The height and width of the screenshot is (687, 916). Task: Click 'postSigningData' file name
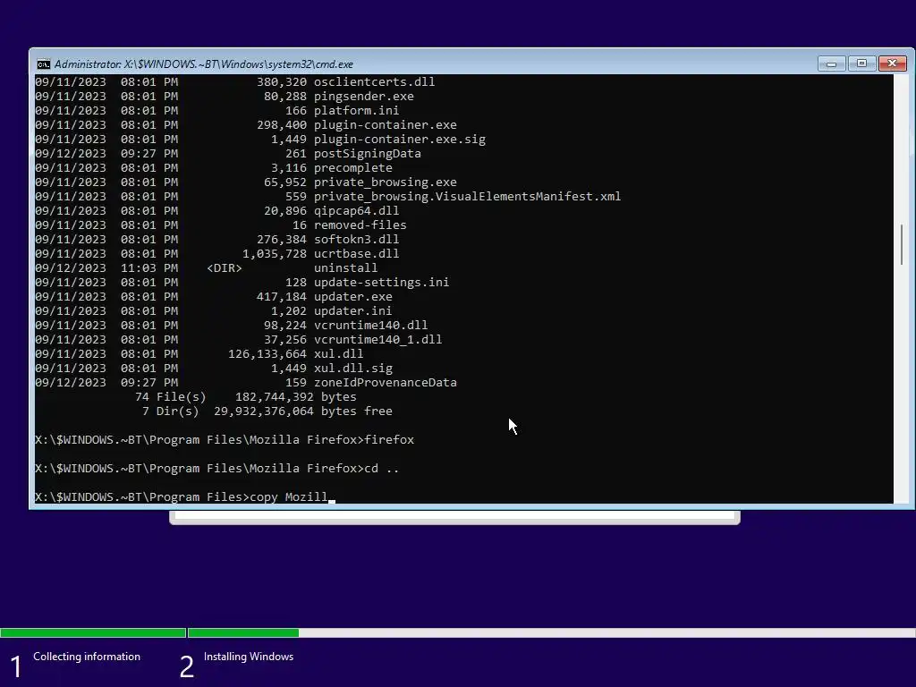tap(367, 154)
